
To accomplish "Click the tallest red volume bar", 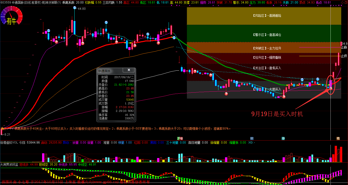I will tap(336, 154).
